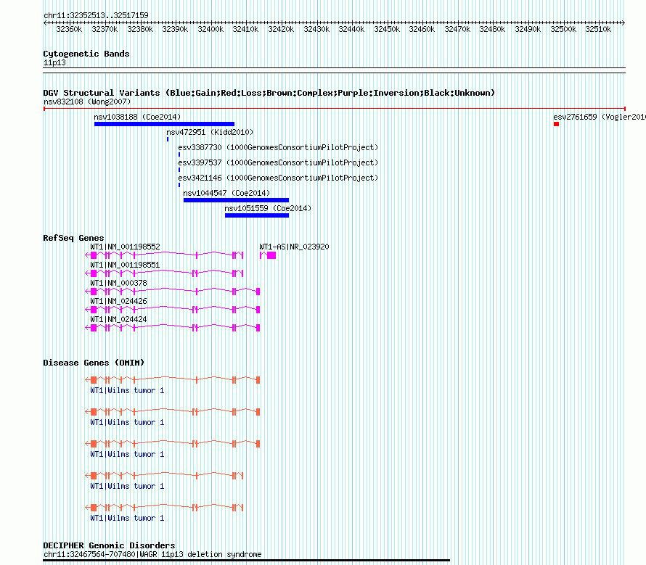Click the 32500k ruler tick label
Screen dimensions: 646x565
pyautogui.click(x=563, y=29)
